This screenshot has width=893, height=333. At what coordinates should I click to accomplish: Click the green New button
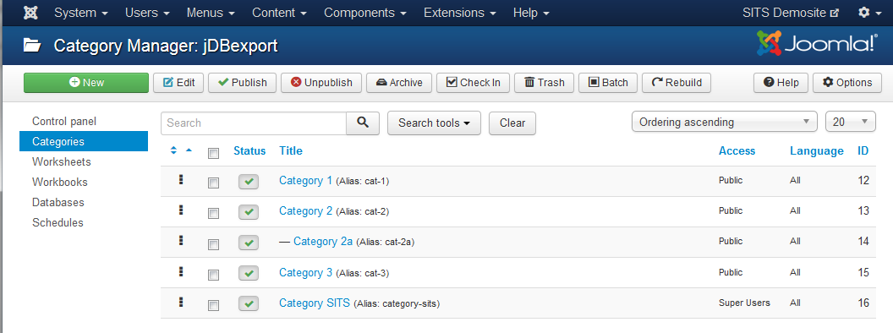pos(86,83)
